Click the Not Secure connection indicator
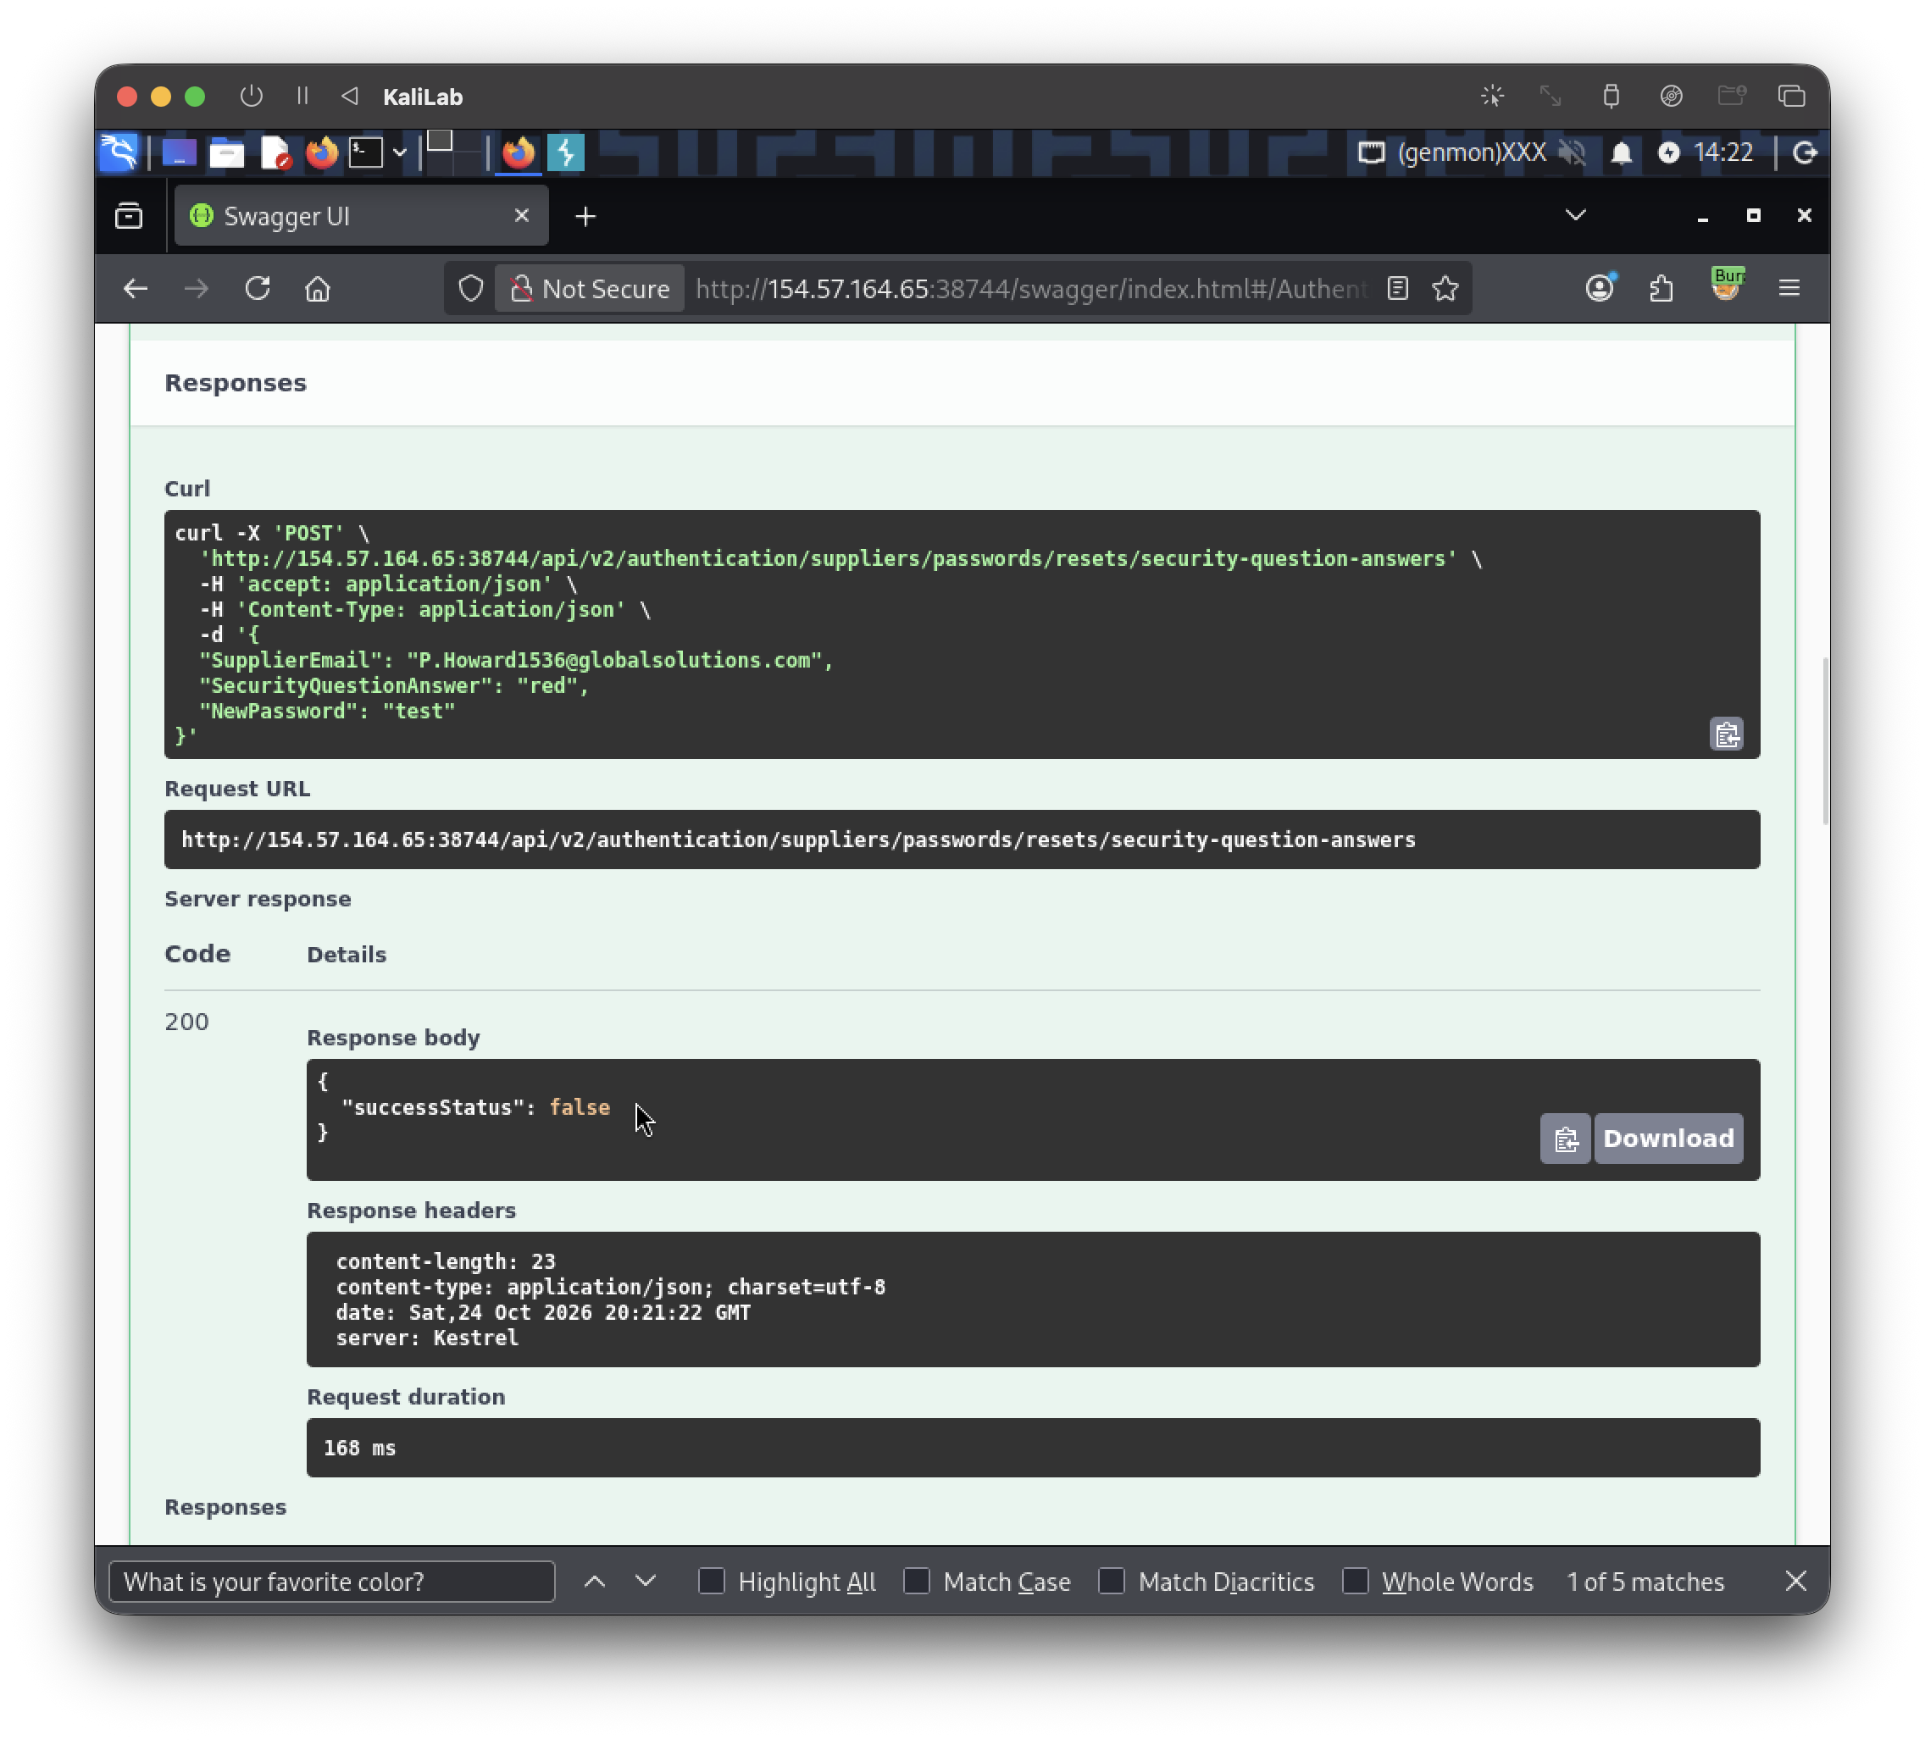This screenshot has height=1740, width=1925. [x=590, y=288]
